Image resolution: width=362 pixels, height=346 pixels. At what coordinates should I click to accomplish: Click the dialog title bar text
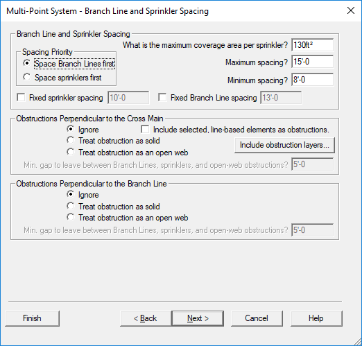tap(107, 11)
